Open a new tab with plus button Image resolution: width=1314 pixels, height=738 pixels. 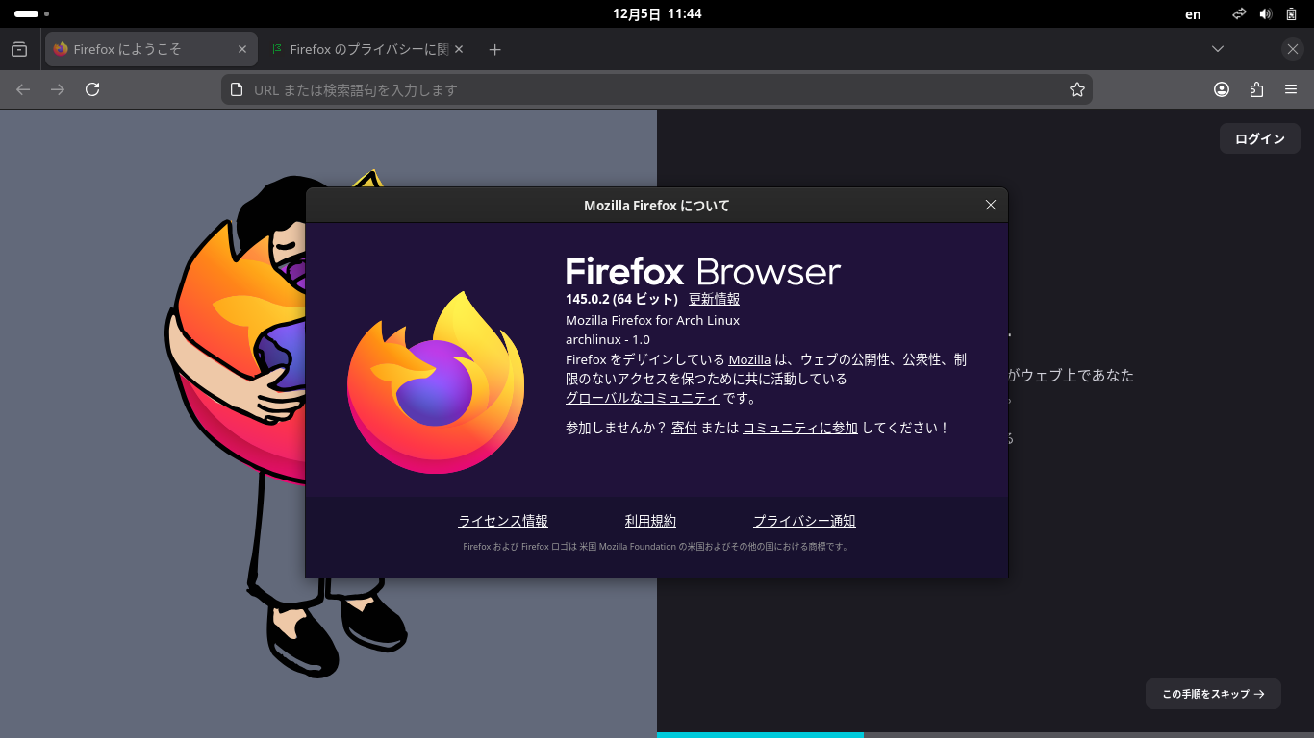pos(494,49)
